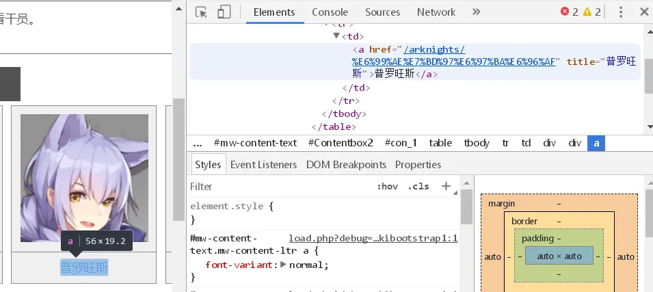Click the webpage scrollbar up arrow

point(178,8)
